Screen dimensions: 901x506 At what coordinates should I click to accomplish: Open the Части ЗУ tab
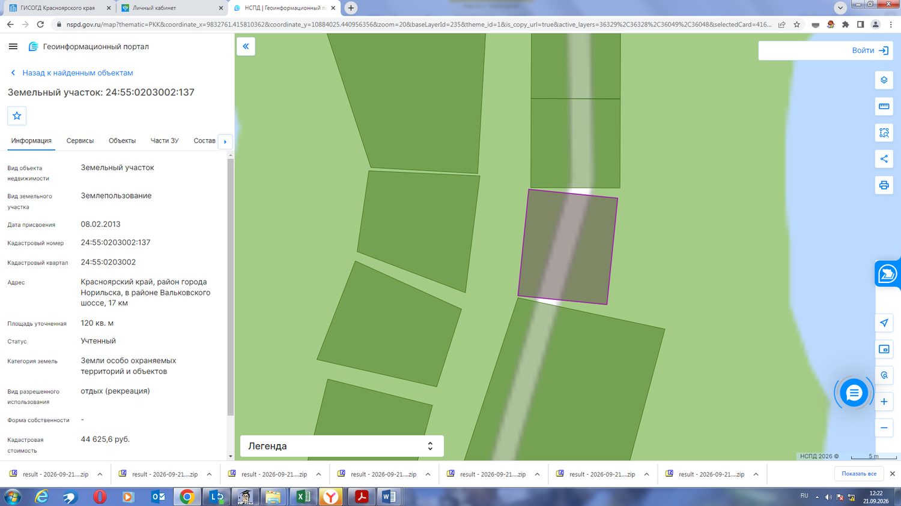click(165, 141)
